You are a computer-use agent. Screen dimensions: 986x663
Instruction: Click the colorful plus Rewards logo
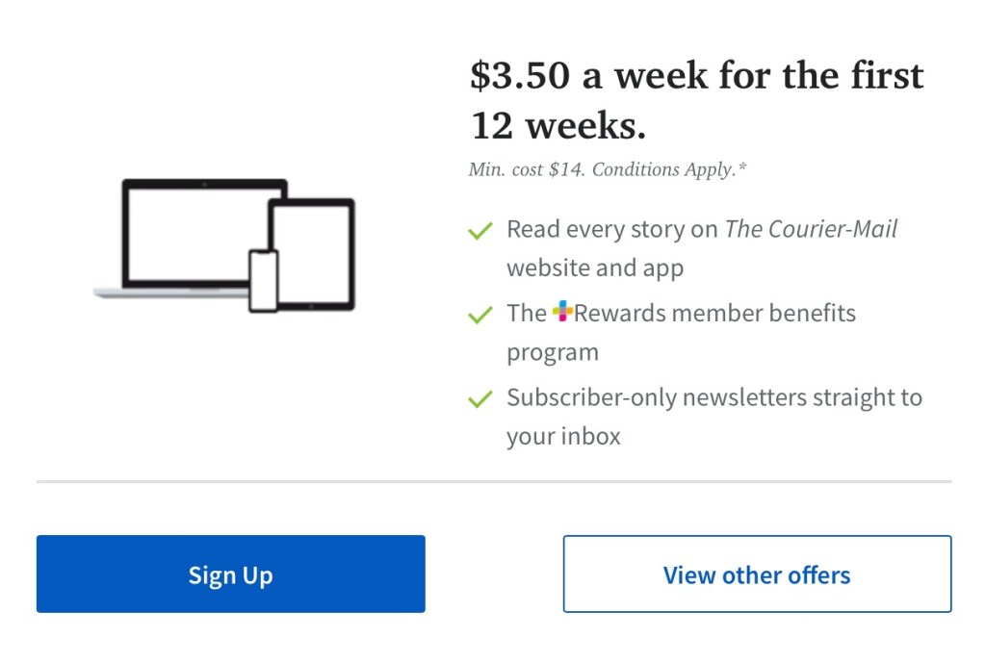point(562,312)
